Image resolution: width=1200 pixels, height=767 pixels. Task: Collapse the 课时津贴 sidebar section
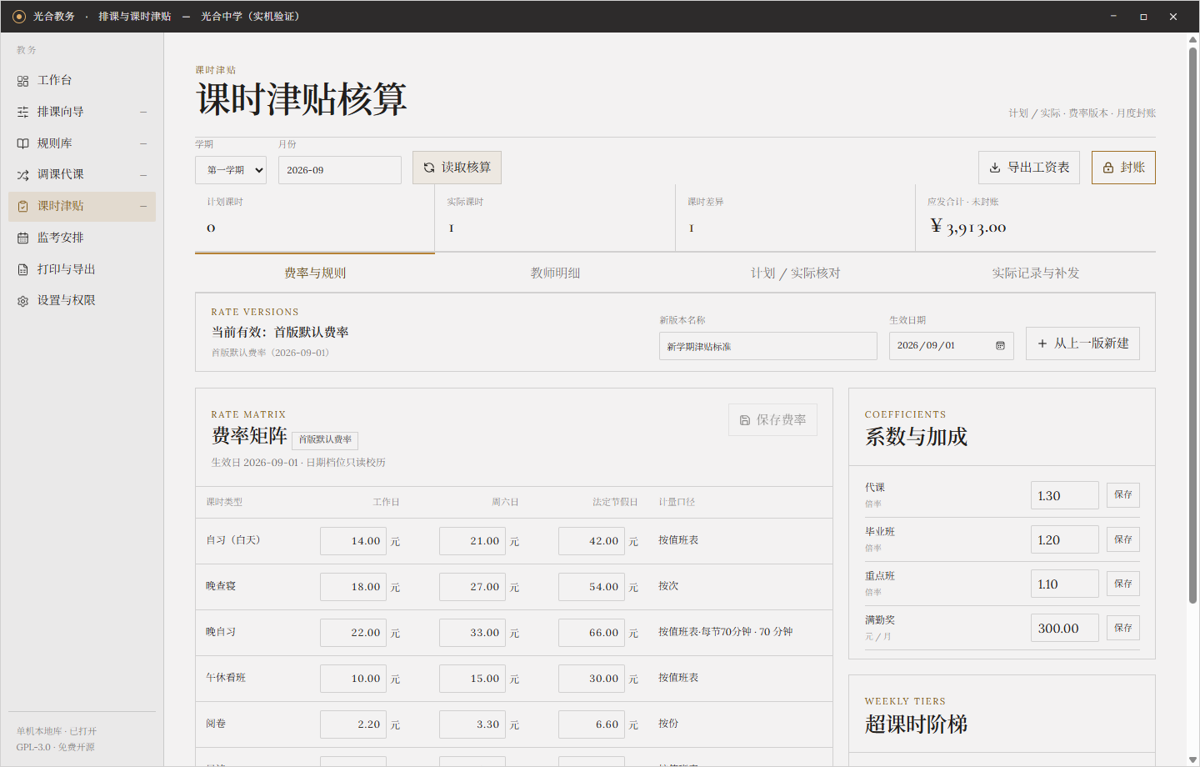pos(143,206)
